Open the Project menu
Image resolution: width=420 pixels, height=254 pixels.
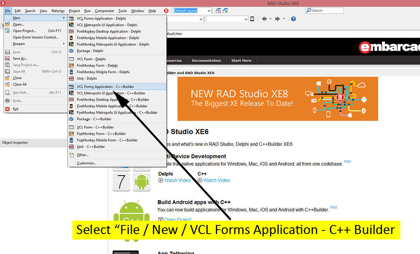[74, 11]
